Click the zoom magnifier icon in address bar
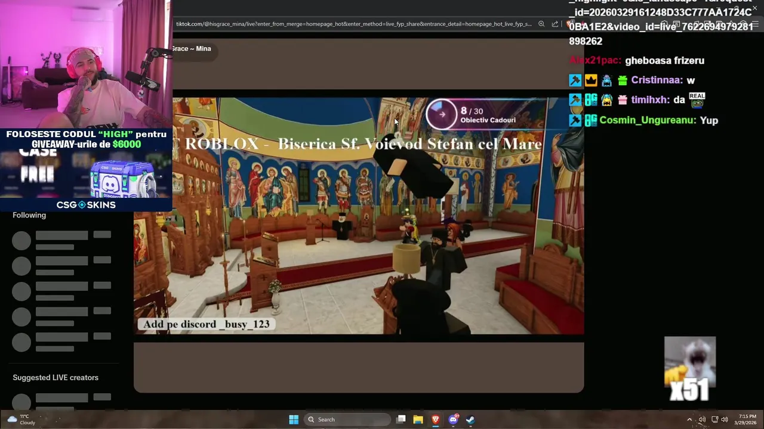 [x=541, y=24]
